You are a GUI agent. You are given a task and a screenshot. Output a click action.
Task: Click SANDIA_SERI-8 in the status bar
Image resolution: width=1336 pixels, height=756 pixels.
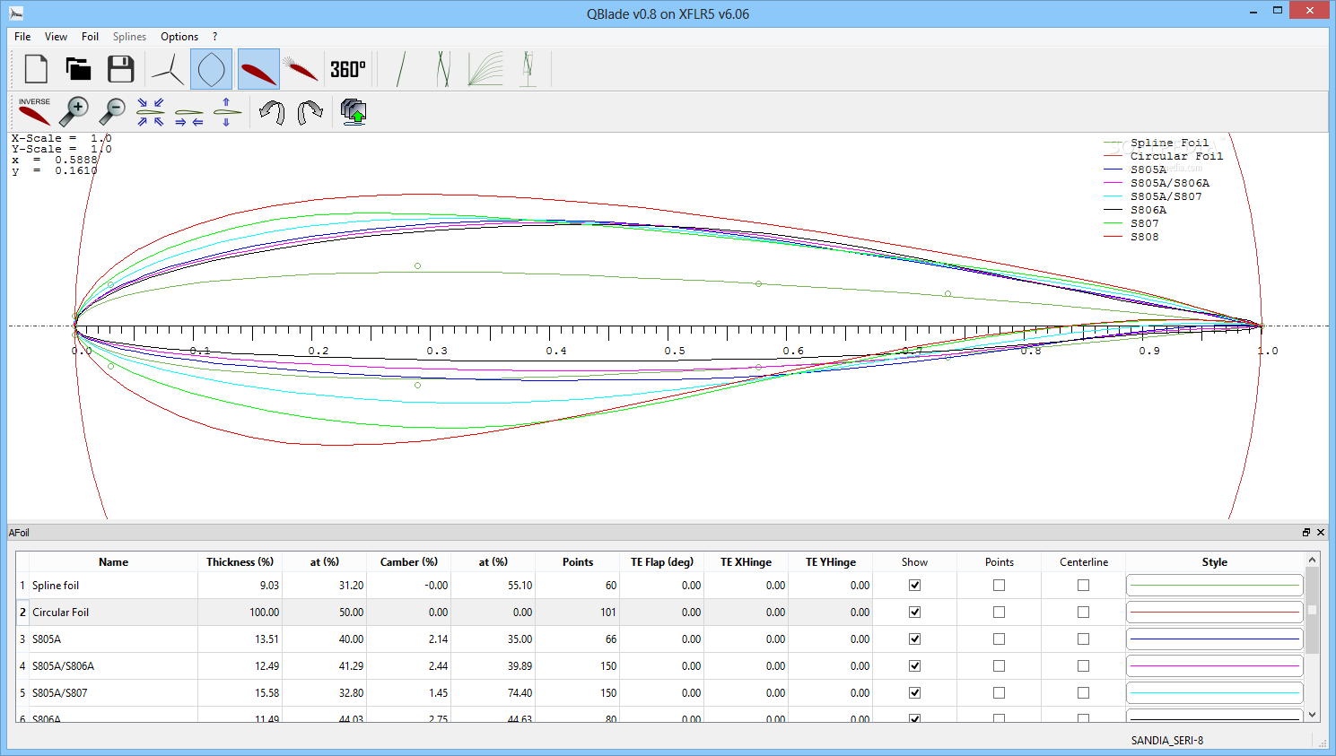(x=1166, y=741)
